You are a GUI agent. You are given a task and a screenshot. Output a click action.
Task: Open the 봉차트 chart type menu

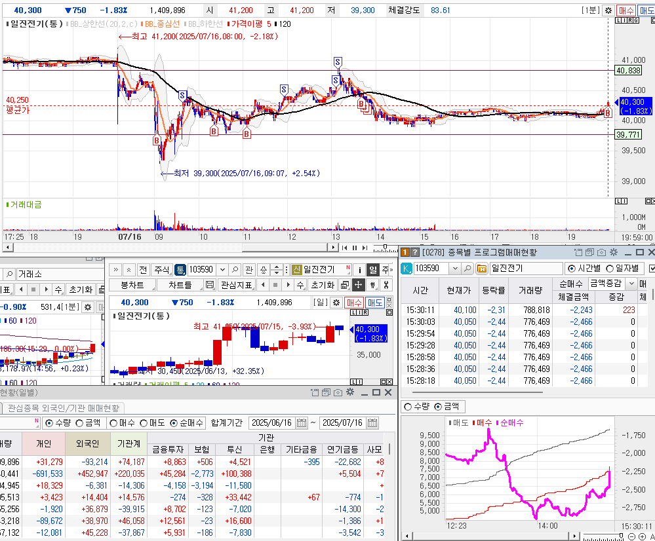tap(132, 285)
